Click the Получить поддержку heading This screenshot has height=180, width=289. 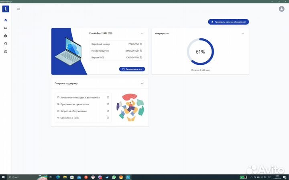click(x=66, y=83)
